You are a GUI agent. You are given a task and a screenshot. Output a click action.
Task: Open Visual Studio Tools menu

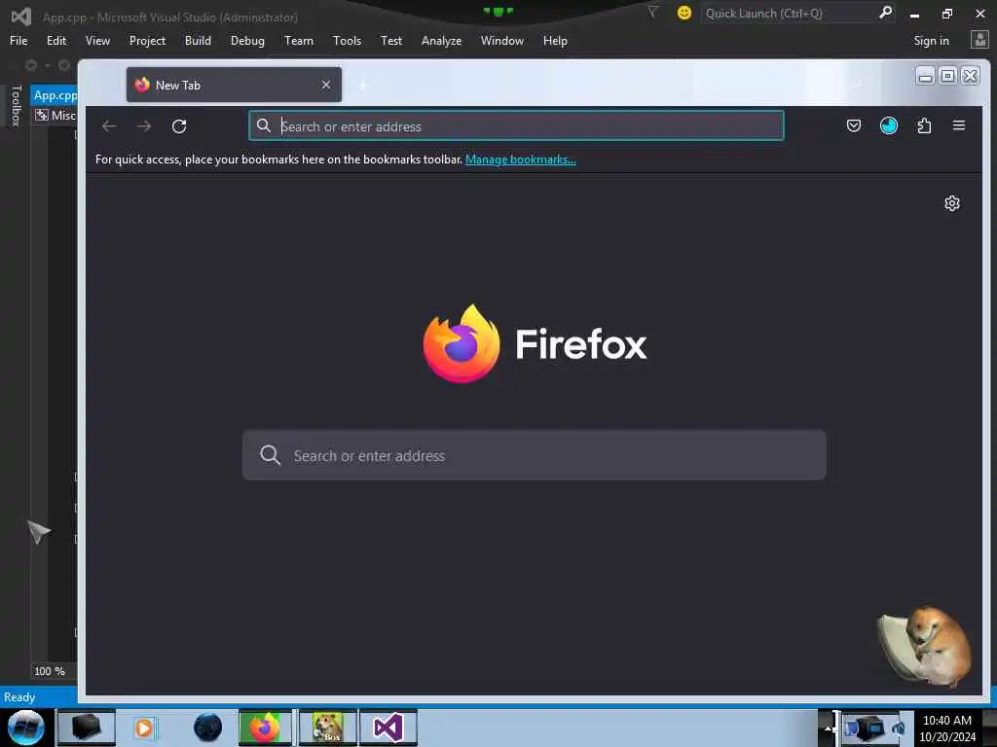click(348, 41)
